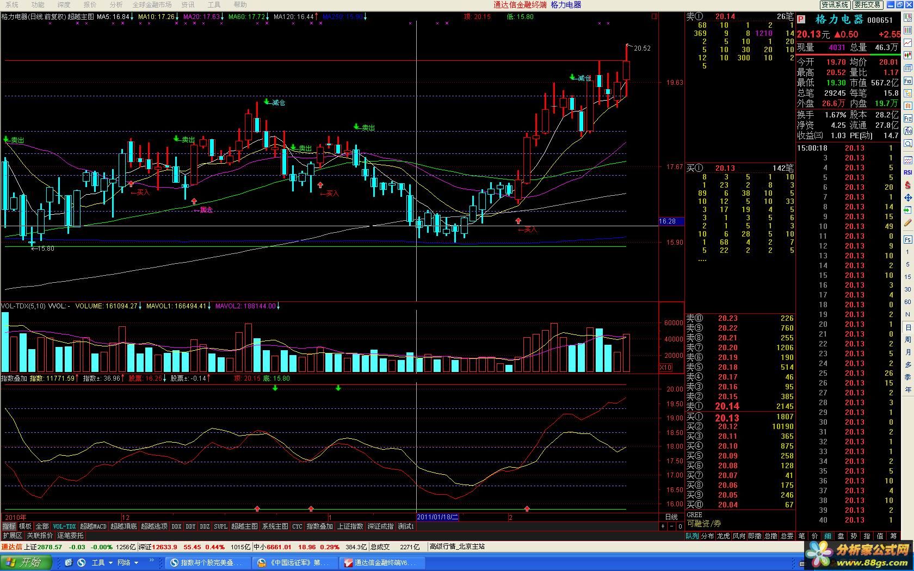The width and height of the screenshot is (914, 571).
Task: Click the red P flag beside 格力电器
Action: [x=801, y=20]
